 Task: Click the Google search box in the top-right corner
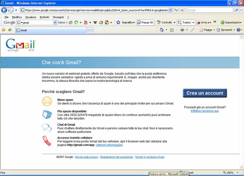tap(210, 10)
